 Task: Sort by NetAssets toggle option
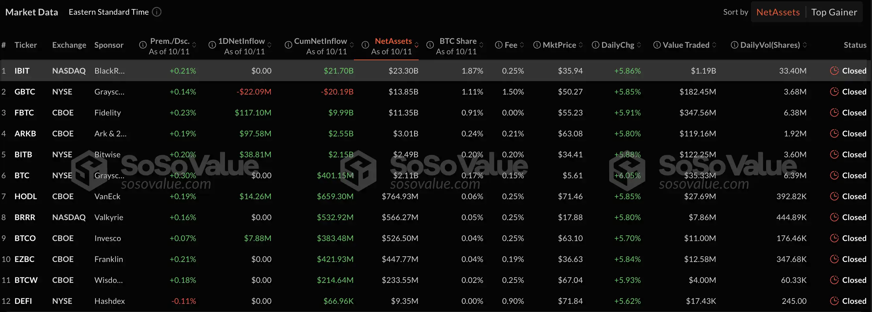(778, 12)
